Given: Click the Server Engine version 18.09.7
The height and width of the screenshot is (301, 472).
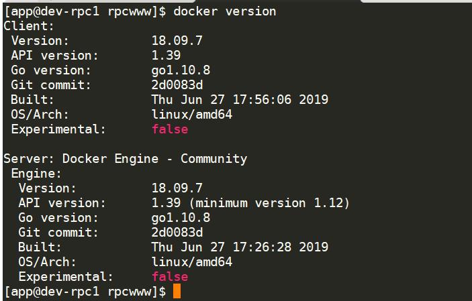Looking at the screenshot, I should pyautogui.click(x=177, y=188).
